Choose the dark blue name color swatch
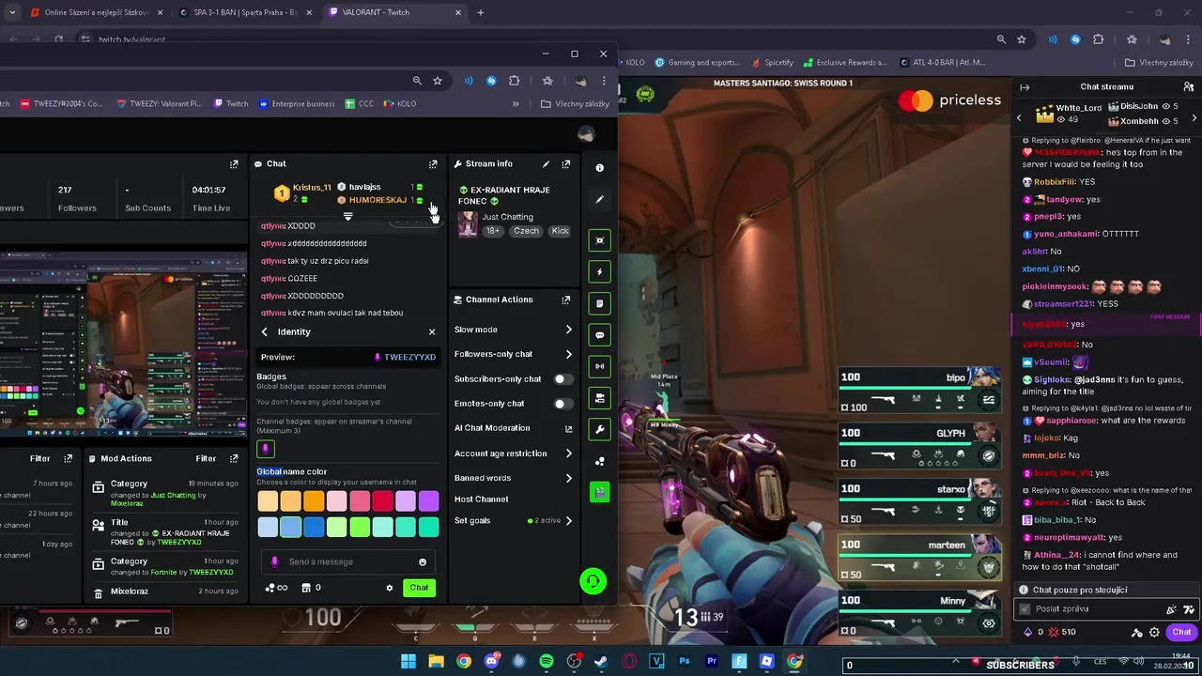The image size is (1202, 676). point(314,528)
